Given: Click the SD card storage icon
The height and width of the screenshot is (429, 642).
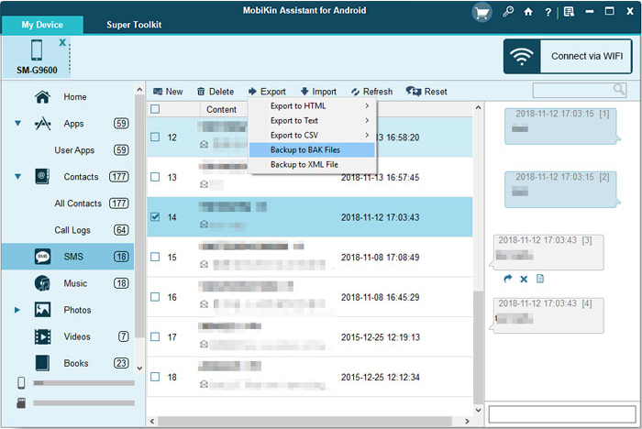Looking at the screenshot, I should 21,402.
